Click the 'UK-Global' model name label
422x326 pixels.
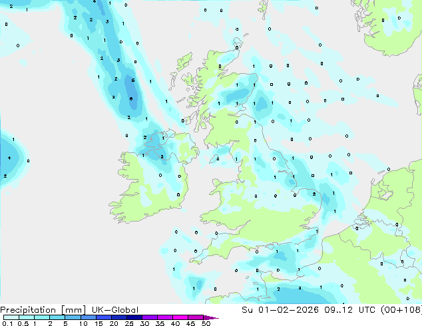click(x=115, y=310)
